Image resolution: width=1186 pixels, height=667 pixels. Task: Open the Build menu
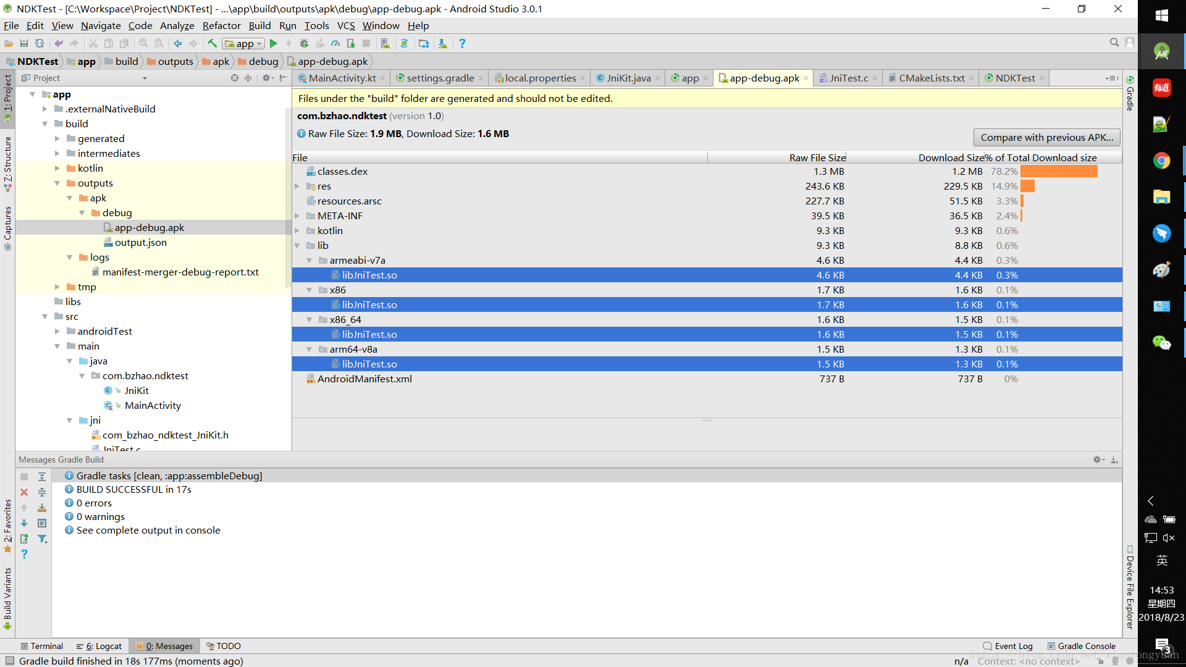point(259,25)
